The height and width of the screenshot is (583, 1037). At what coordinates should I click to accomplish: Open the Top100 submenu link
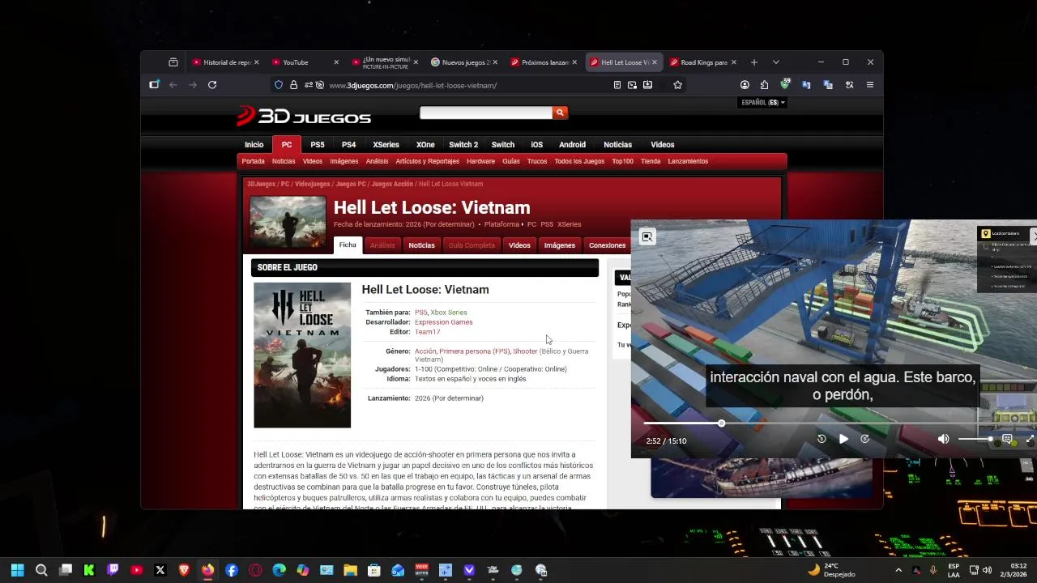[x=622, y=161]
